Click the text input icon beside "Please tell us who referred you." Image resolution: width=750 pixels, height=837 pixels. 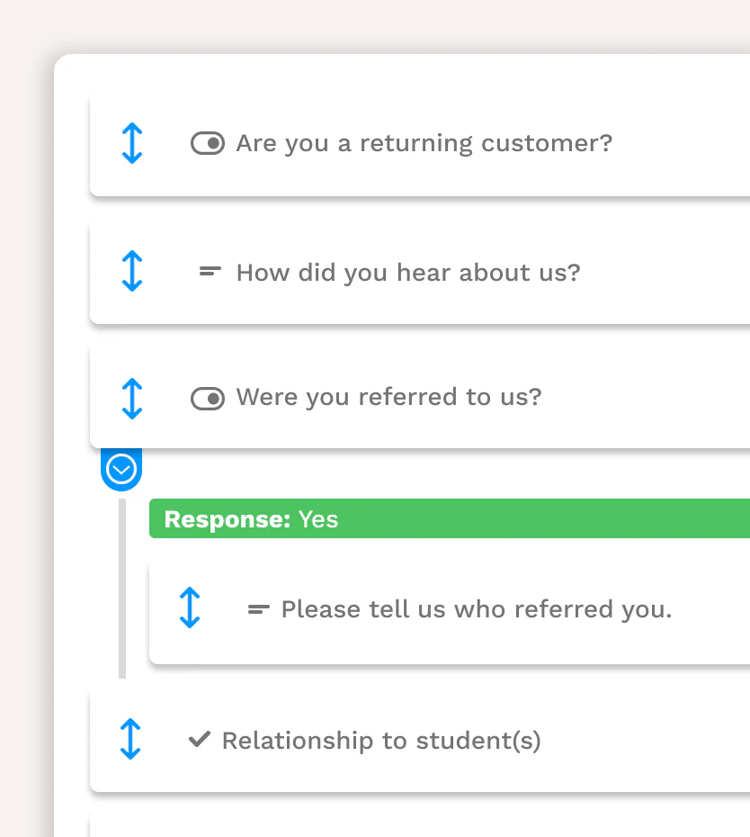click(258, 609)
